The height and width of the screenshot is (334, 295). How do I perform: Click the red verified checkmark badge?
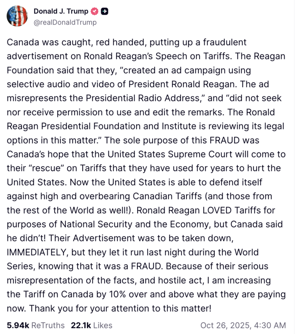tap(95, 11)
